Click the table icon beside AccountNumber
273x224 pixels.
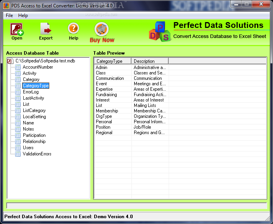pos(18,67)
